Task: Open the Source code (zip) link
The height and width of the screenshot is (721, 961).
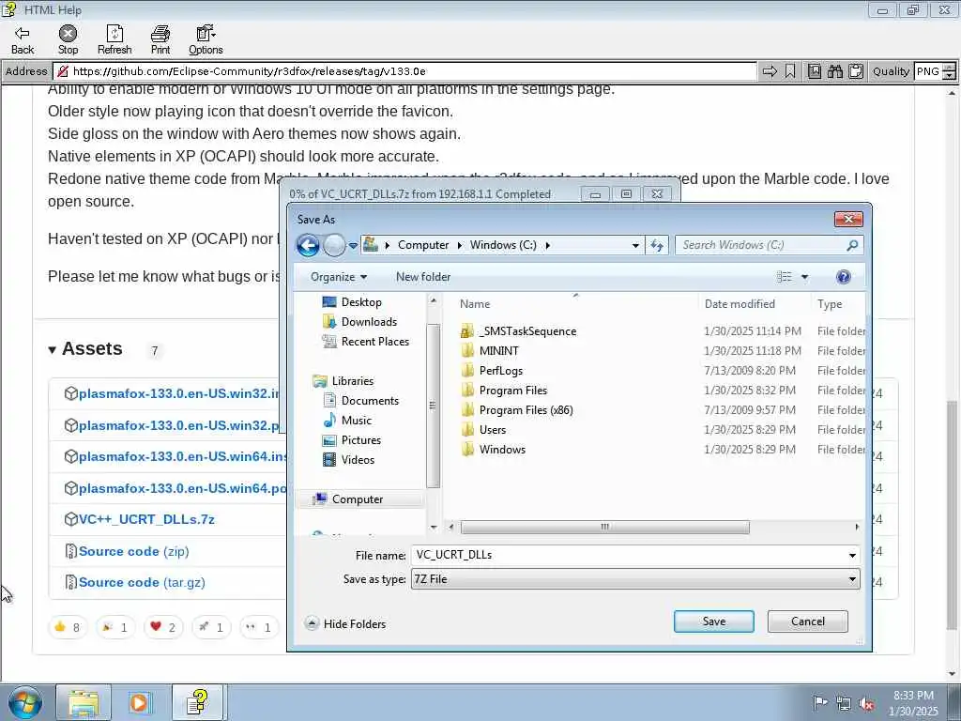Action: pos(133,552)
